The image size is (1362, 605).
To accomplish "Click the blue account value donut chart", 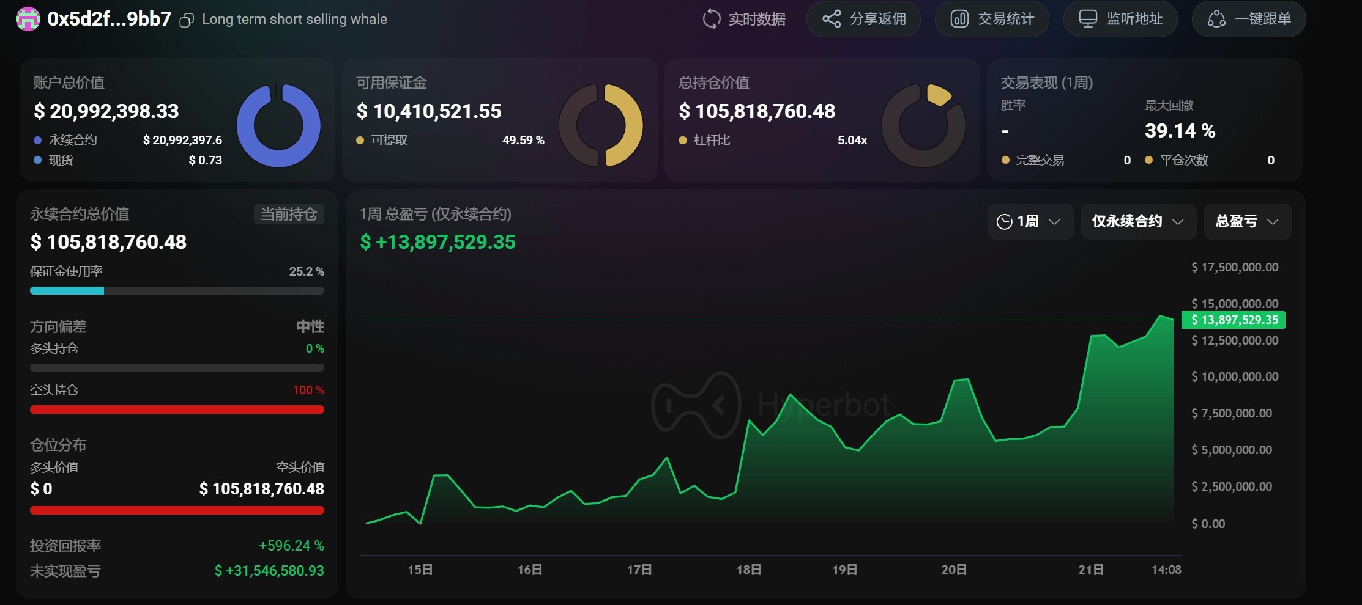I will (278, 126).
